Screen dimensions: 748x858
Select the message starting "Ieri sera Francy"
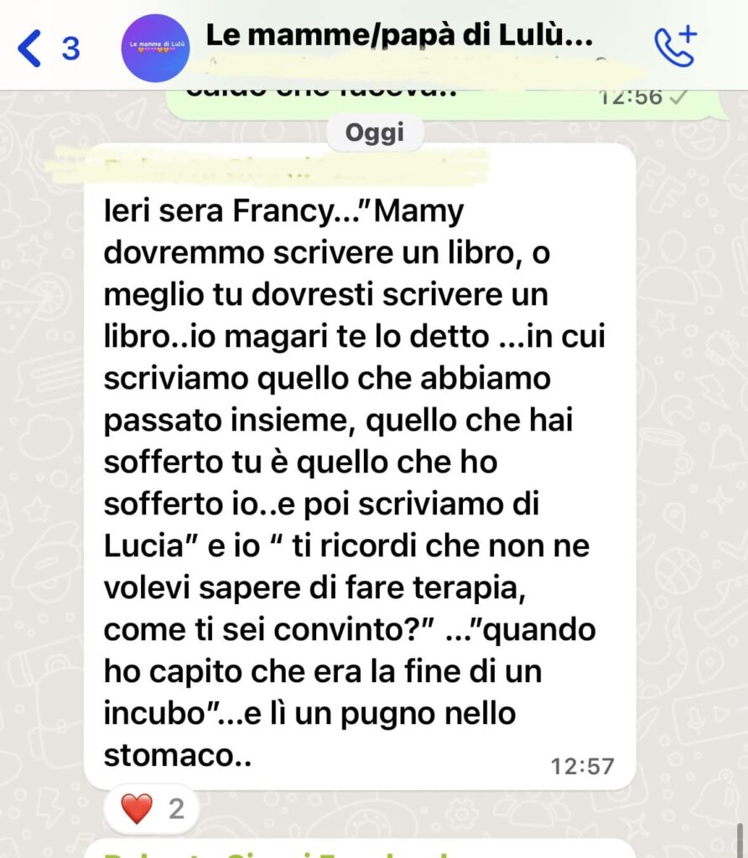pyautogui.click(x=360, y=467)
